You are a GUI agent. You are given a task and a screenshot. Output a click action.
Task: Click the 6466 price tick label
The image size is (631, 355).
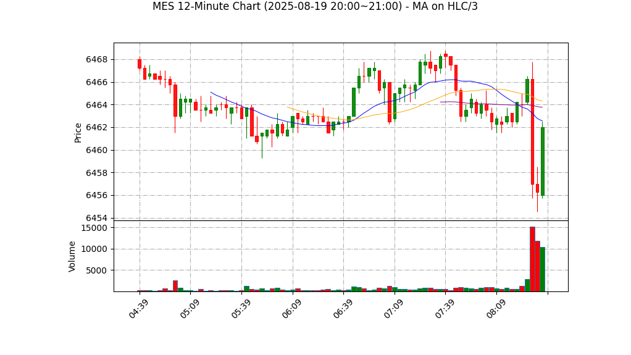(x=96, y=83)
